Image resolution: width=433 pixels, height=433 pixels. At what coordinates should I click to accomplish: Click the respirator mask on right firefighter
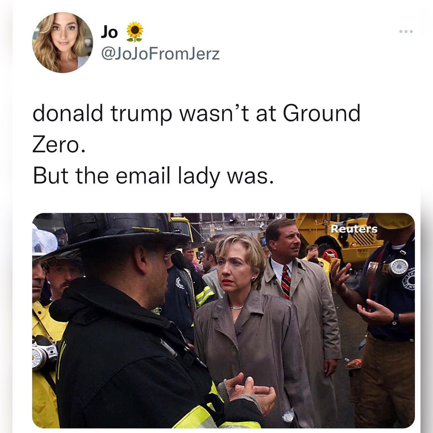pyautogui.click(x=398, y=267)
